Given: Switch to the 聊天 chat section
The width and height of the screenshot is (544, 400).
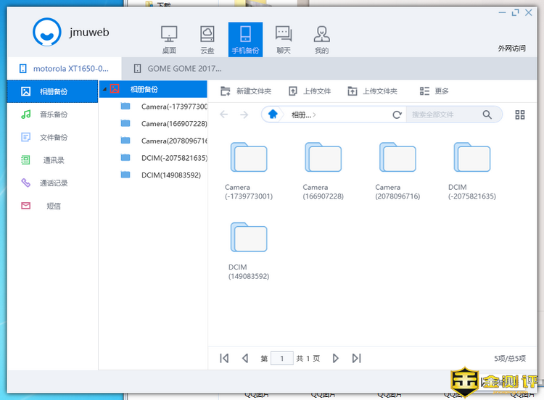Looking at the screenshot, I should pyautogui.click(x=284, y=39).
